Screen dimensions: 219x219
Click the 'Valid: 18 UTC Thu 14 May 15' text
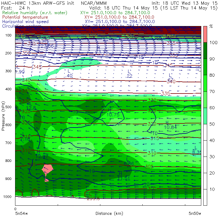coord(124,8)
